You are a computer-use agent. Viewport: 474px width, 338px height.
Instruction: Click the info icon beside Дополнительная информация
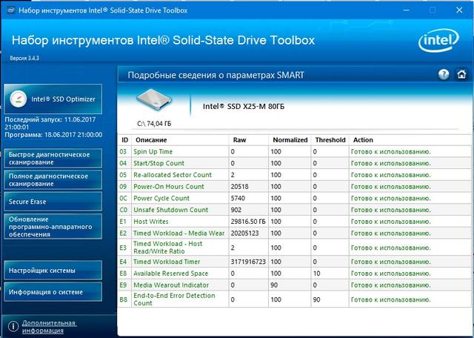[x=13, y=326]
